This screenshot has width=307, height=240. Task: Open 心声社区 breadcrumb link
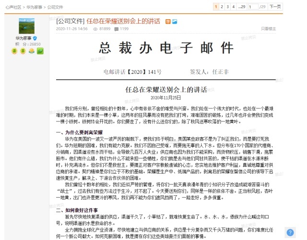coord(10,7)
